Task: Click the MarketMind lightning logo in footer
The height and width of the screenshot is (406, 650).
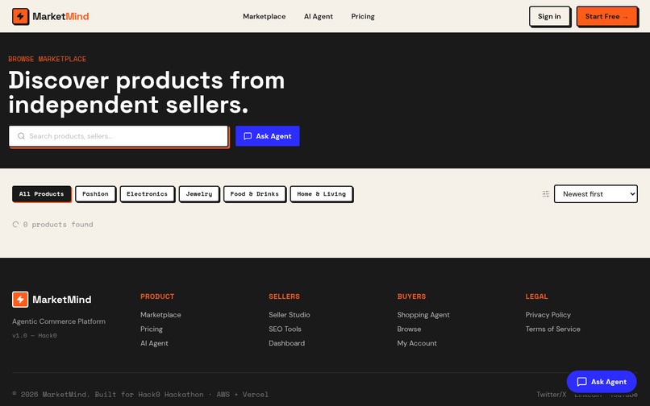Action: [x=20, y=300]
